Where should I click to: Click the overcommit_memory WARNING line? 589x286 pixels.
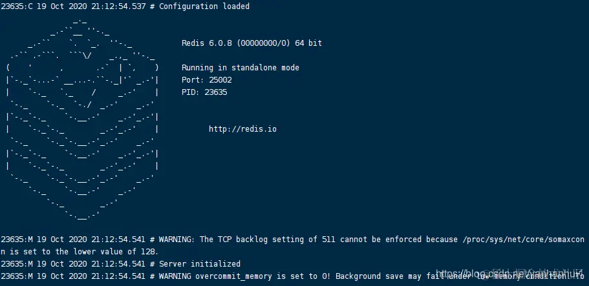(293, 276)
